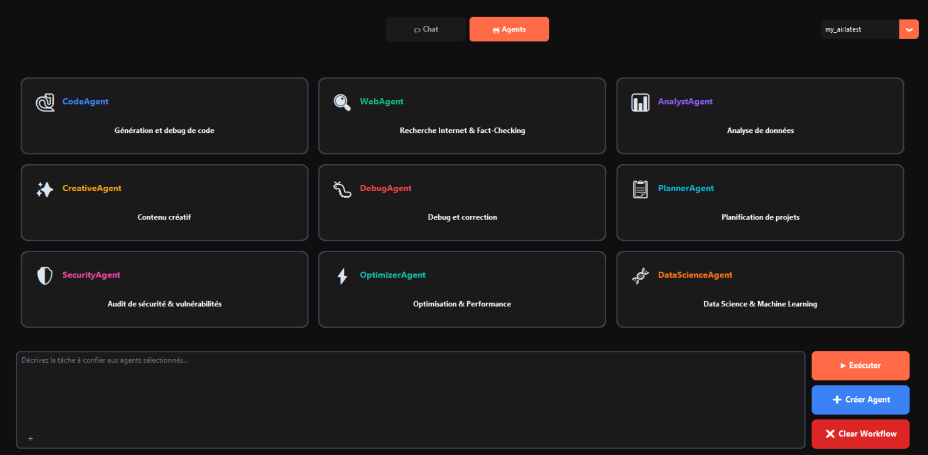Click the WebAgent magnifying glass icon
The width and height of the screenshot is (928, 455).
click(x=342, y=103)
